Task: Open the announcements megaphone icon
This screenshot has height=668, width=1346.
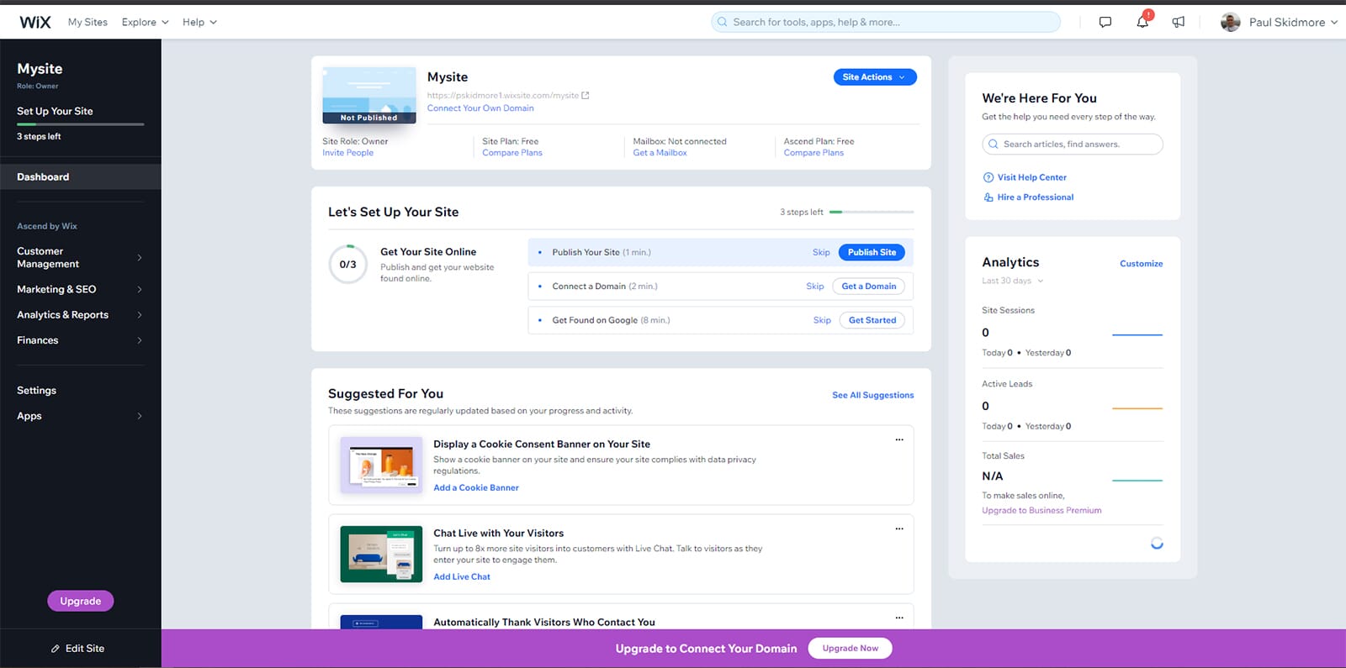Action: point(1179,22)
